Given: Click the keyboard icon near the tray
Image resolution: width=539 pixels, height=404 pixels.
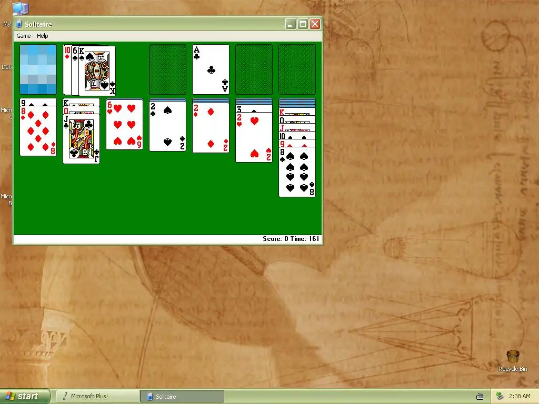Looking at the screenshot, I should [480, 397].
